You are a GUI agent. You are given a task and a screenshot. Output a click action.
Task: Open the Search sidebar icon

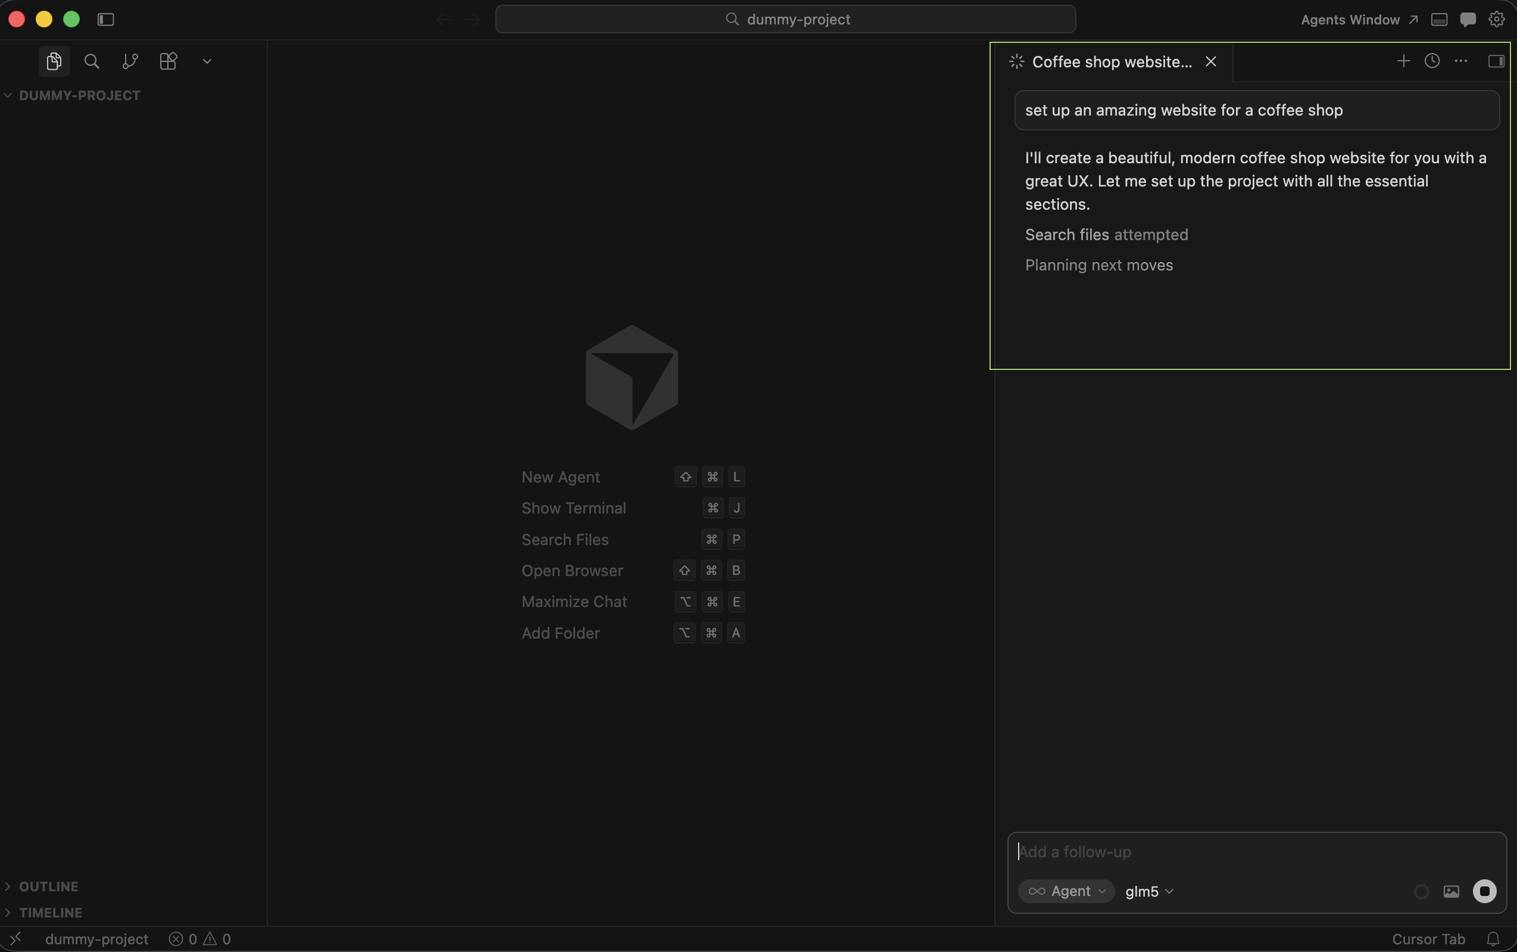click(92, 61)
